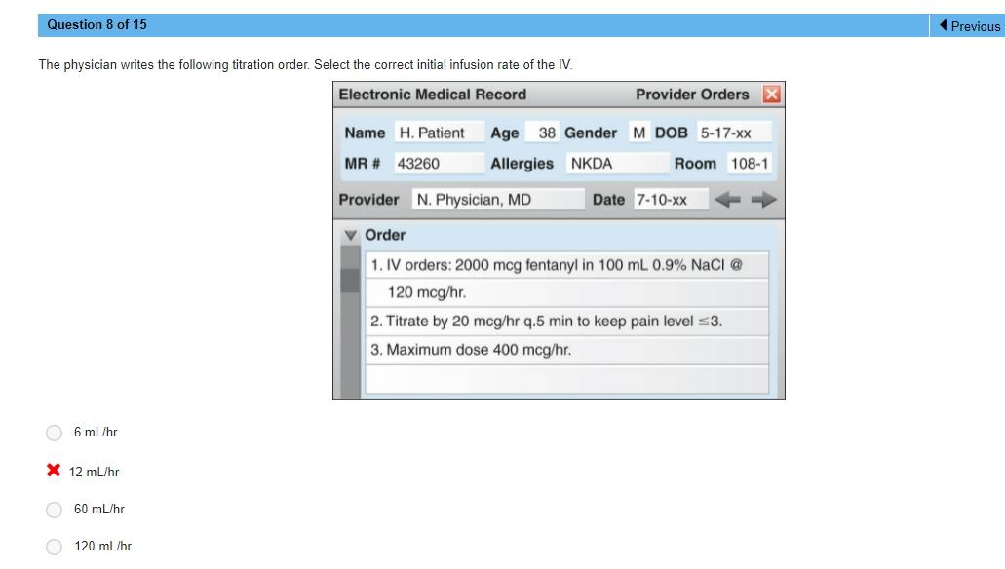Select the 120 mL/hr answer option
1005x569 pixels.
tap(54, 547)
